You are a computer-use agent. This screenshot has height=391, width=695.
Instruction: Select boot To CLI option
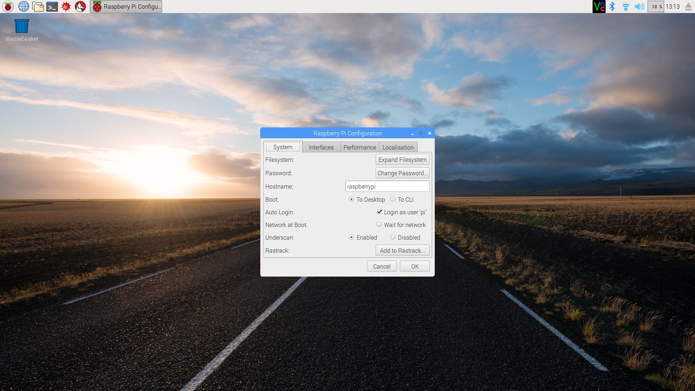coord(393,199)
